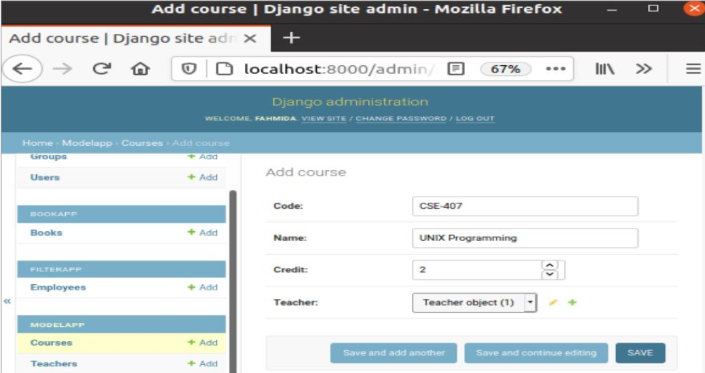705x373 pixels.
Task: Click Save and continue editing
Action: pos(536,353)
